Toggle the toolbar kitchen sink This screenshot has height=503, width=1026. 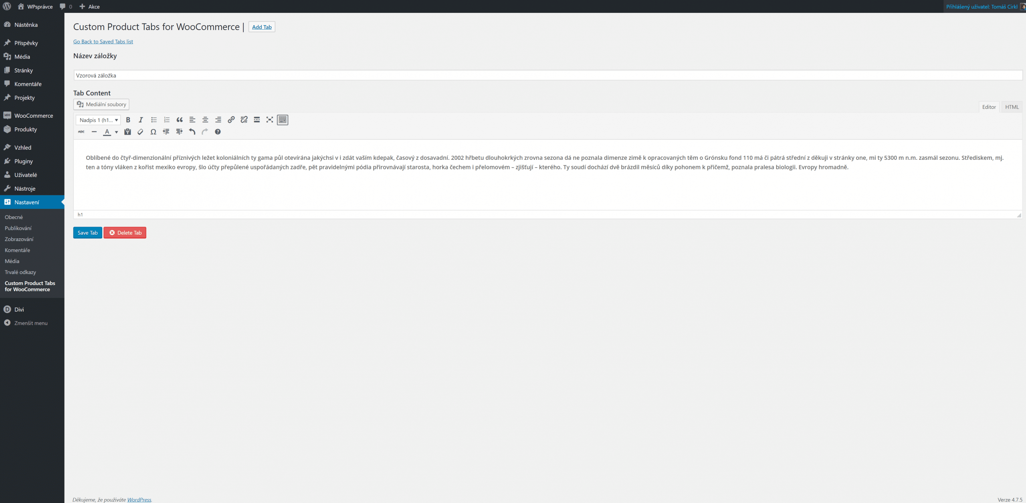pyautogui.click(x=283, y=120)
